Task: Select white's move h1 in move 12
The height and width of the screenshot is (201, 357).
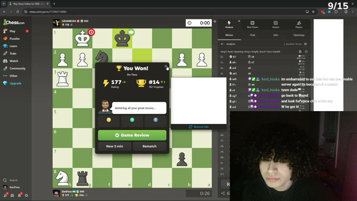Action: click(x=233, y=57)
